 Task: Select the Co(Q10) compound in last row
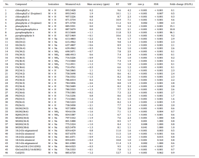coord(20,153)
